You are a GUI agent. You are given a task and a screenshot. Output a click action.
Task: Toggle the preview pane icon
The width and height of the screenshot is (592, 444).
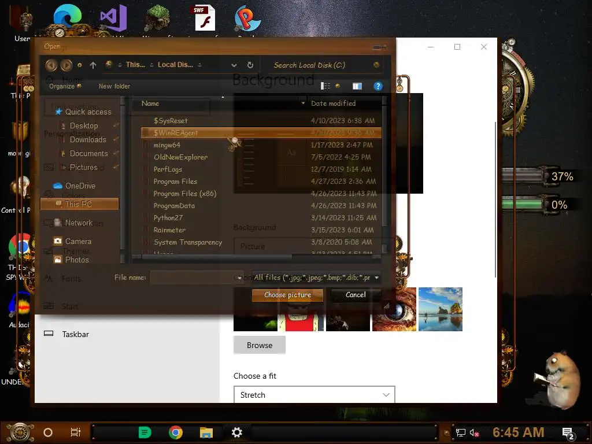(x=357, y=86)
